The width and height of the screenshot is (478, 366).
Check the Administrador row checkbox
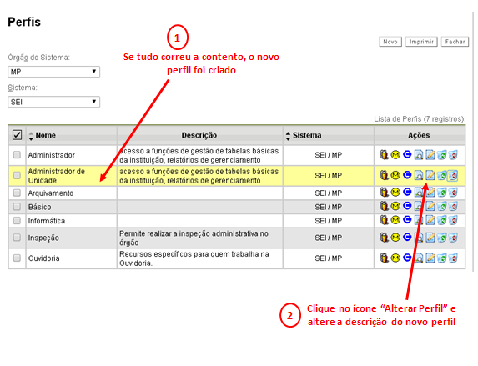pos(17,155)
